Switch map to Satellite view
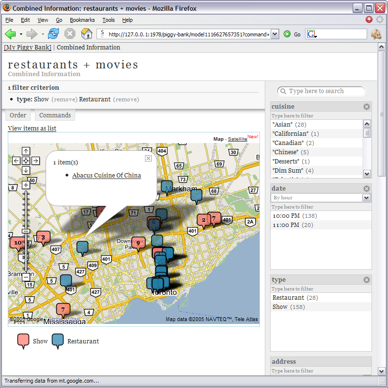This screenshot has height=388, width=388. click(x=237, y=139)
